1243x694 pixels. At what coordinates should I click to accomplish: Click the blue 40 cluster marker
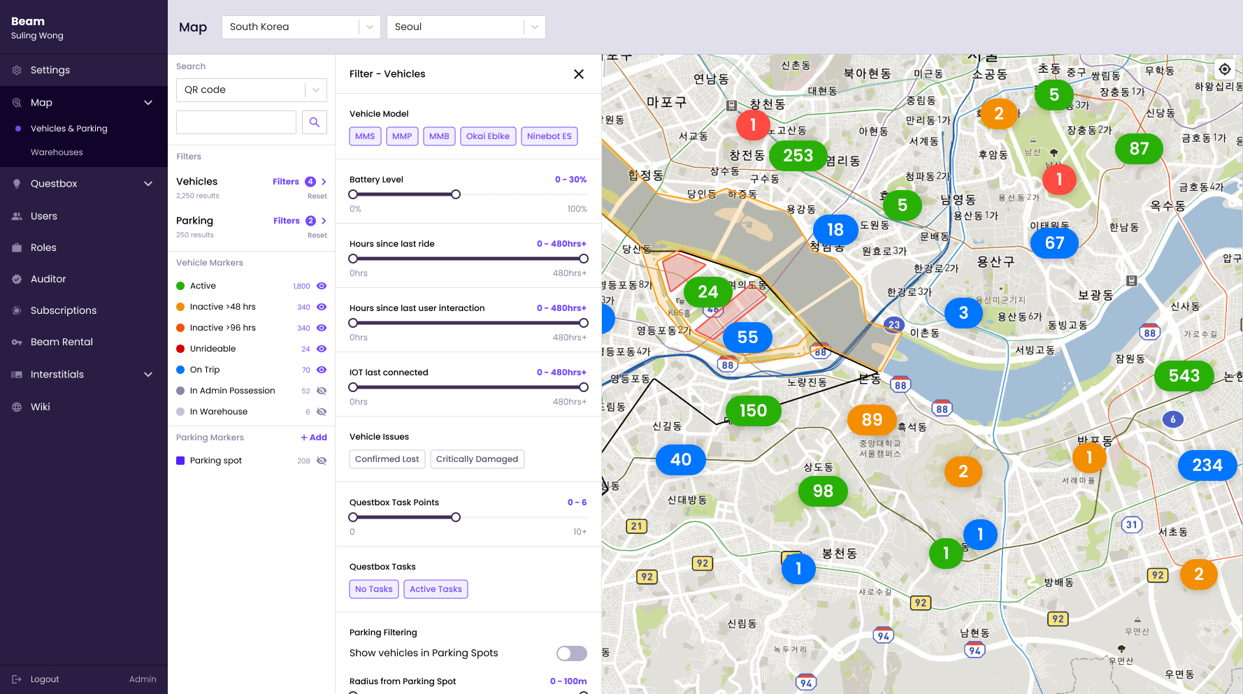pos(681,460)
